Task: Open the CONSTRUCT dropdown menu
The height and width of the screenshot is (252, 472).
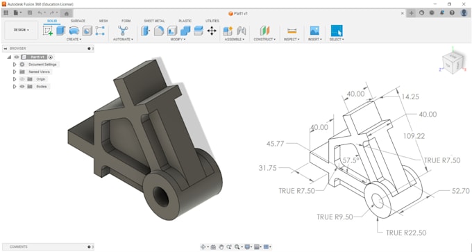Action: point(264,40)
